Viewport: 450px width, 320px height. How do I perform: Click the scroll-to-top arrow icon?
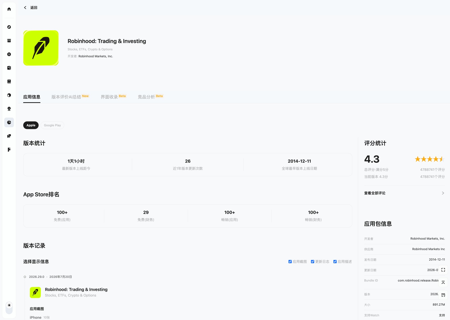pos(443,282)
